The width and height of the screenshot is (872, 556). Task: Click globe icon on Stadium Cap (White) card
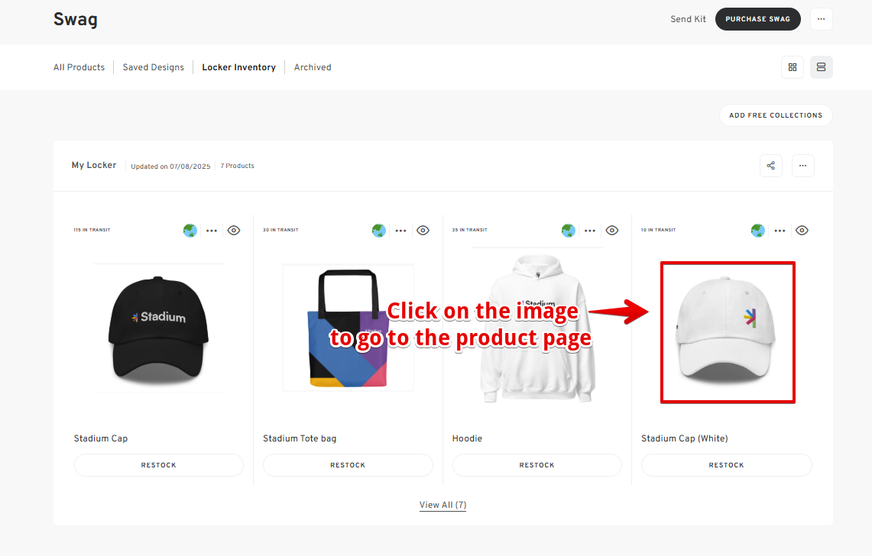[x=758, y=230]
